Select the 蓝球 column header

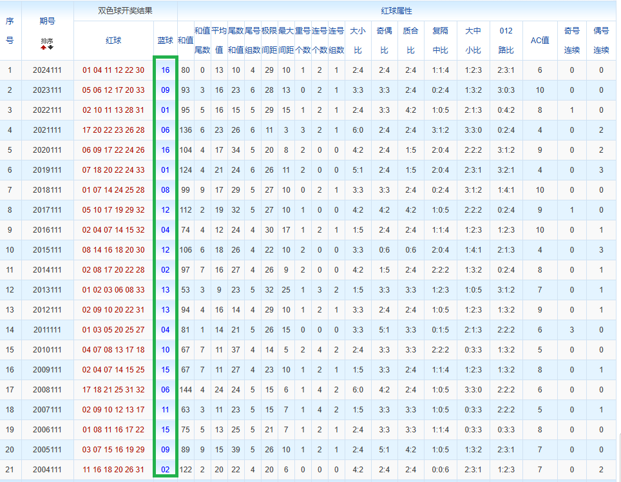coord(166,41)
